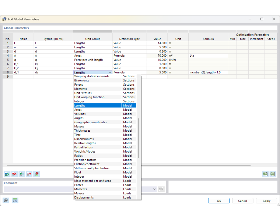Select Weights/Nodes from the dropdown list
Viewport: 280px width, 221px height.
click(105, 152)
